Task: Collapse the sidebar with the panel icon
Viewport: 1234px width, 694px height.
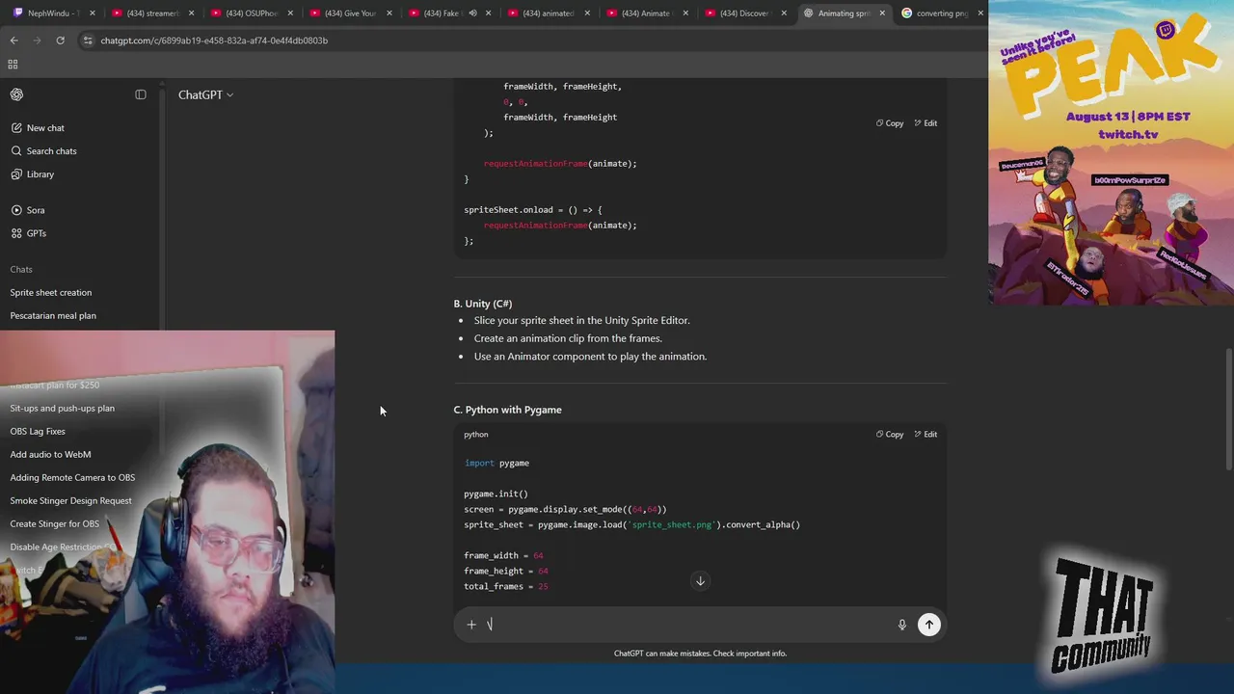Action: [x=141, y=94]
